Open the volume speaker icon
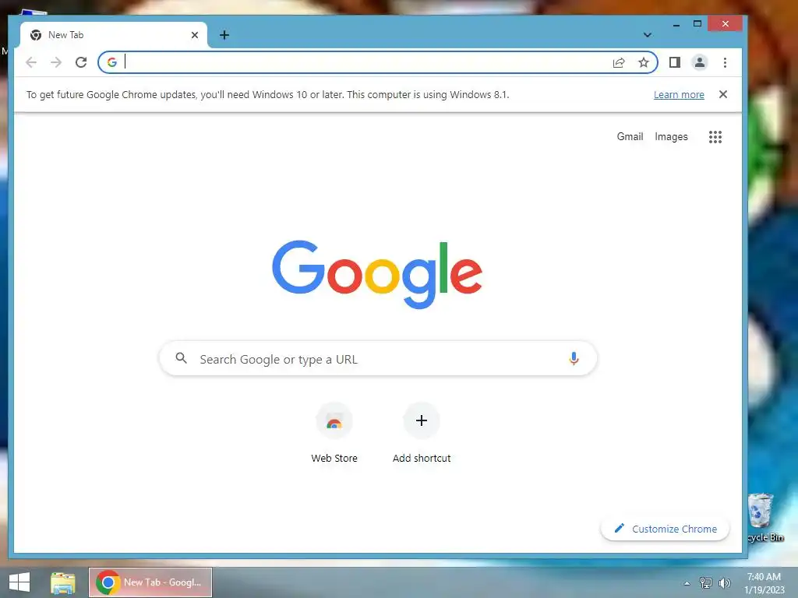The width and height of the screenshot is (798, 598). [x=724, y=582]
